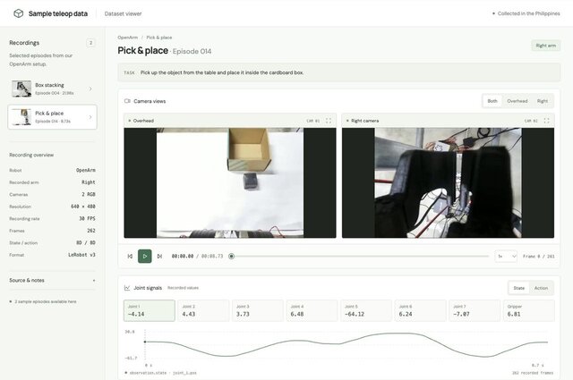
Task: Switch joint signals to Action
Action: click(541, 288)
